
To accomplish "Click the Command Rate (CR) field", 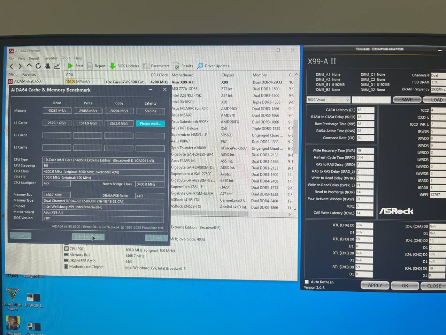I will pos(365,138).
